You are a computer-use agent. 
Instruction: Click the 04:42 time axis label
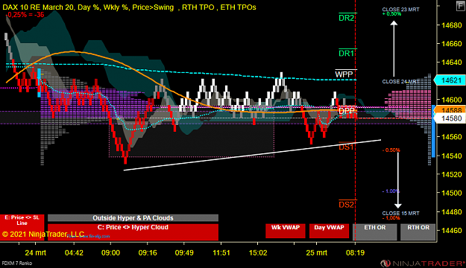click(x=74, y=253)
